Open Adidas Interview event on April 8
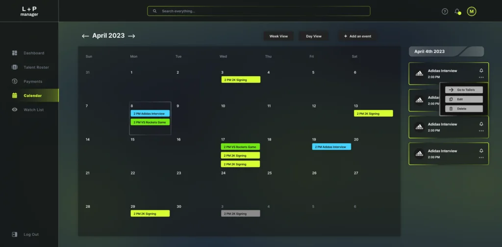The height and width of the screenshot is (247, 502). 150,113
